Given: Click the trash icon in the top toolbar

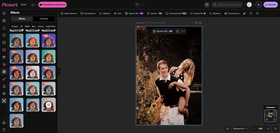Looking at the screenshot, I should (257, 13).
